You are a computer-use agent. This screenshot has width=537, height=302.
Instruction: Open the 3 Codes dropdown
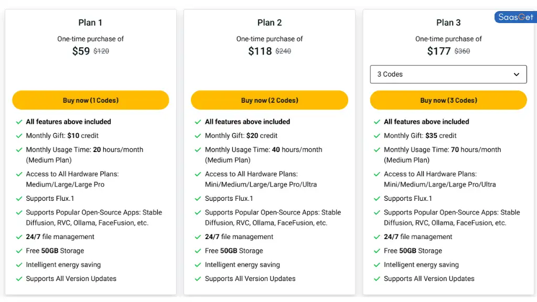click(448, 74)
